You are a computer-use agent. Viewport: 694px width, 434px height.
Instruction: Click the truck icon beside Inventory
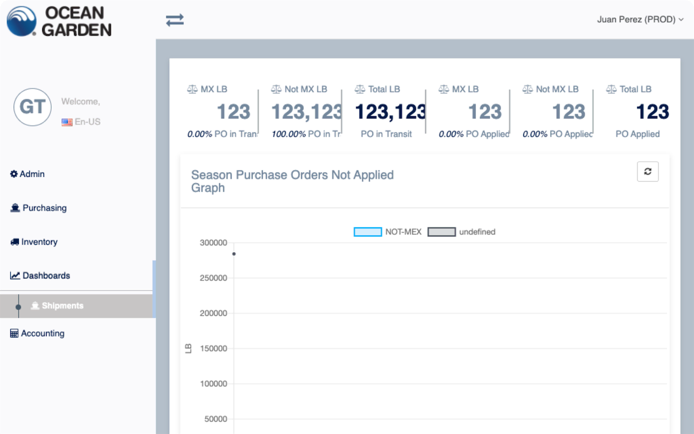[x=15, y=242]
